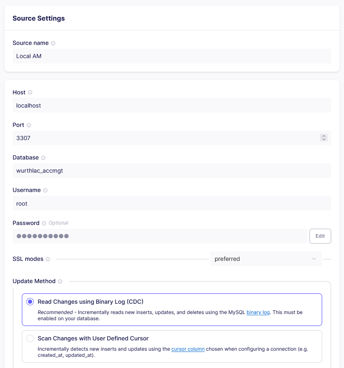Click the info icon next to Username
The image size is (344, 368).
click(x=45, y=190)
